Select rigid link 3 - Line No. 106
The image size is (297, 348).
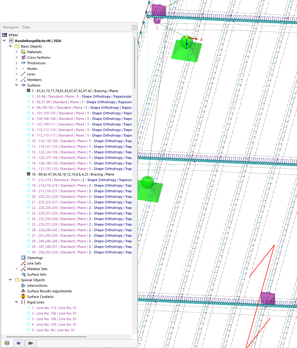pos(54,319)
